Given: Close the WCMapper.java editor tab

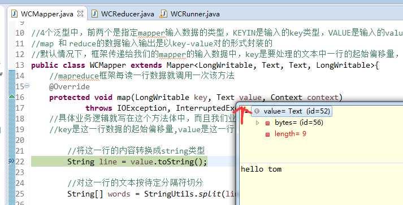Looking at the screenshot, I should [80, 14].
